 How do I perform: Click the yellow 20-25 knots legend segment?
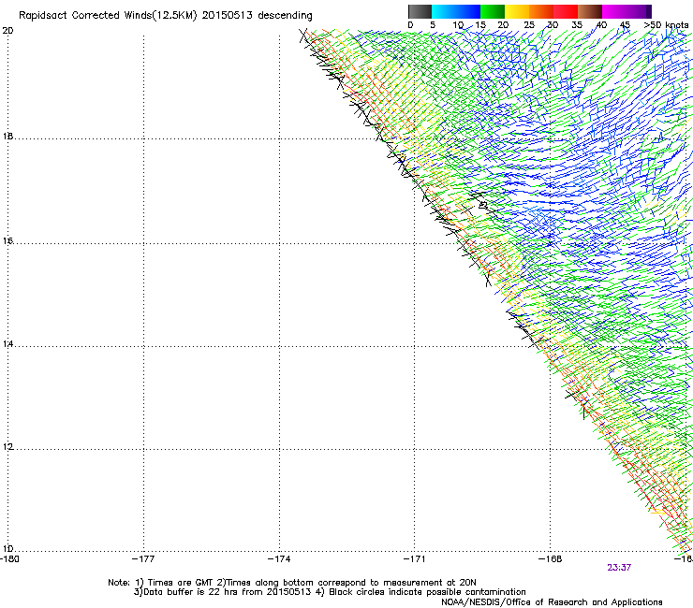(x=517, y=11)
